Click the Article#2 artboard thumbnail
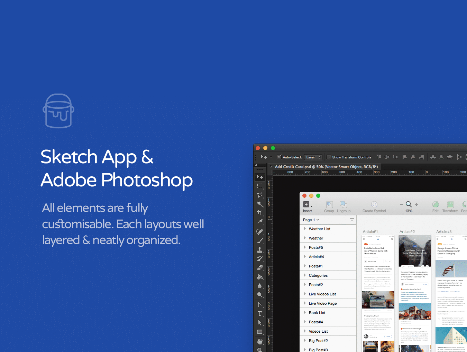The width and height of the screenshot is (467, 352). tap(415, 293)
